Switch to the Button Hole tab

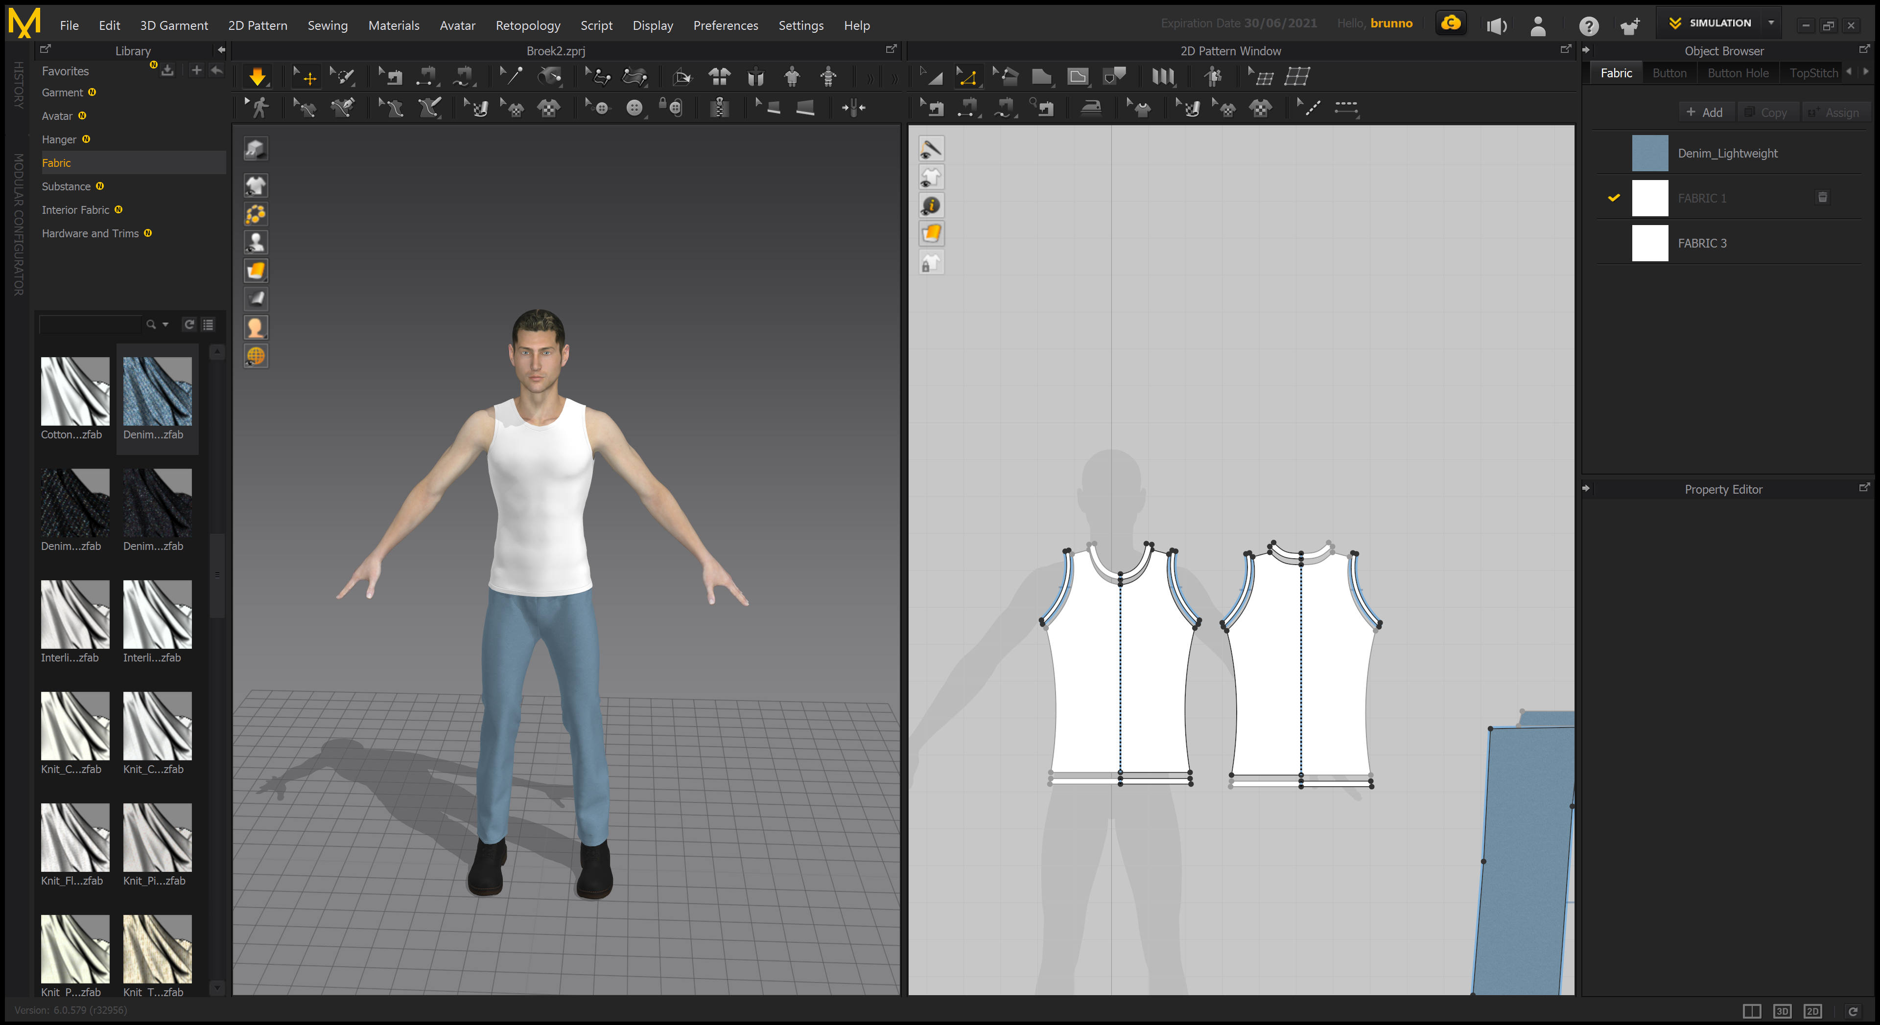(1738, 73)
